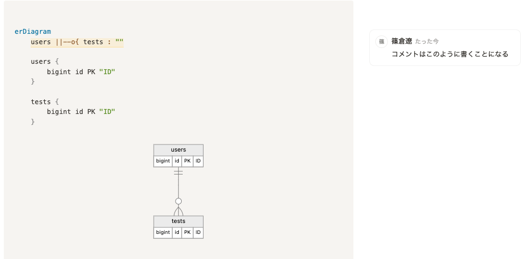Select the tests entity header in the diagram
Screen dimensions: 523x259
(x=178, y=221)
